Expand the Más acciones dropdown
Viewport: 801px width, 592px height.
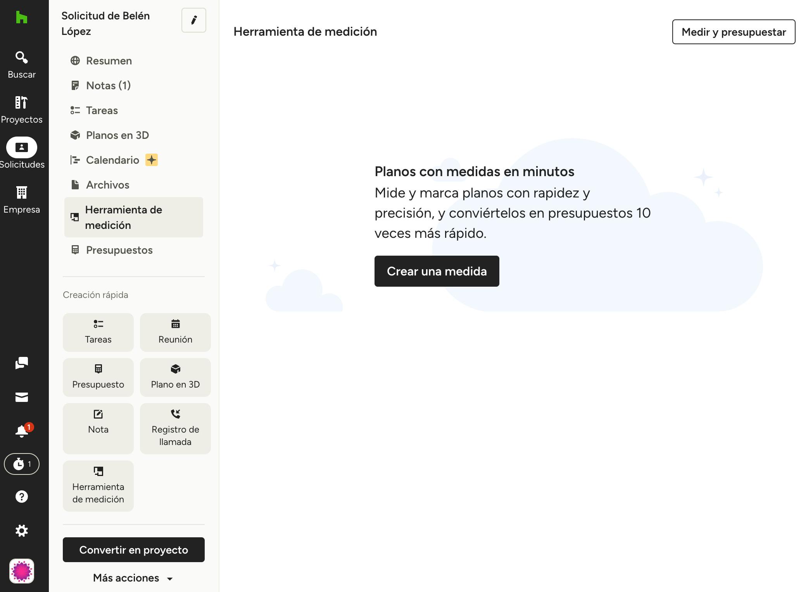(133, 578)
